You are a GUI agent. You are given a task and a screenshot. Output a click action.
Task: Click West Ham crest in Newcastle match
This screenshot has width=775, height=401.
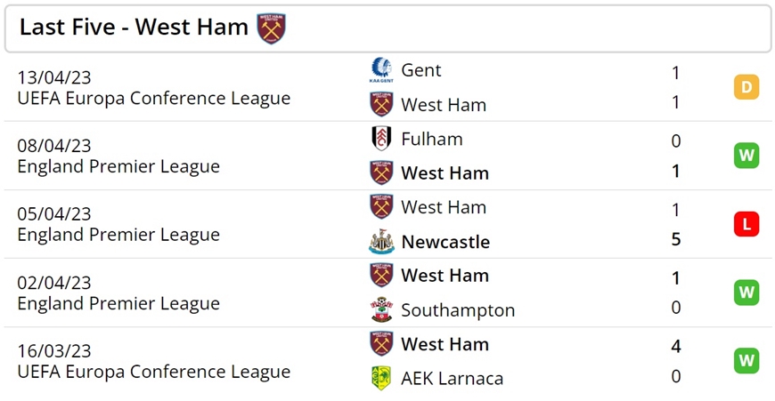tap(381, 207)
